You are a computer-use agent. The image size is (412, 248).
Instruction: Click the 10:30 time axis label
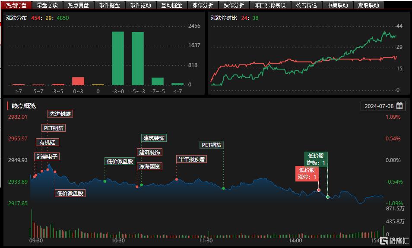tap(118, 240)
